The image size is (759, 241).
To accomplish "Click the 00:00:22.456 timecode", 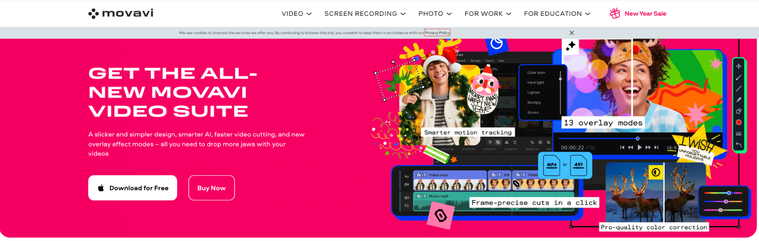I will (578, 148).
